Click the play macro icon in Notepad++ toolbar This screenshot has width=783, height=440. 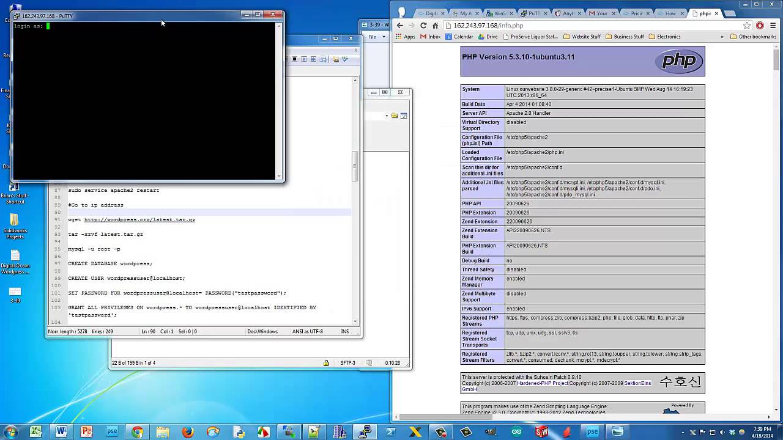pos(304,59)
